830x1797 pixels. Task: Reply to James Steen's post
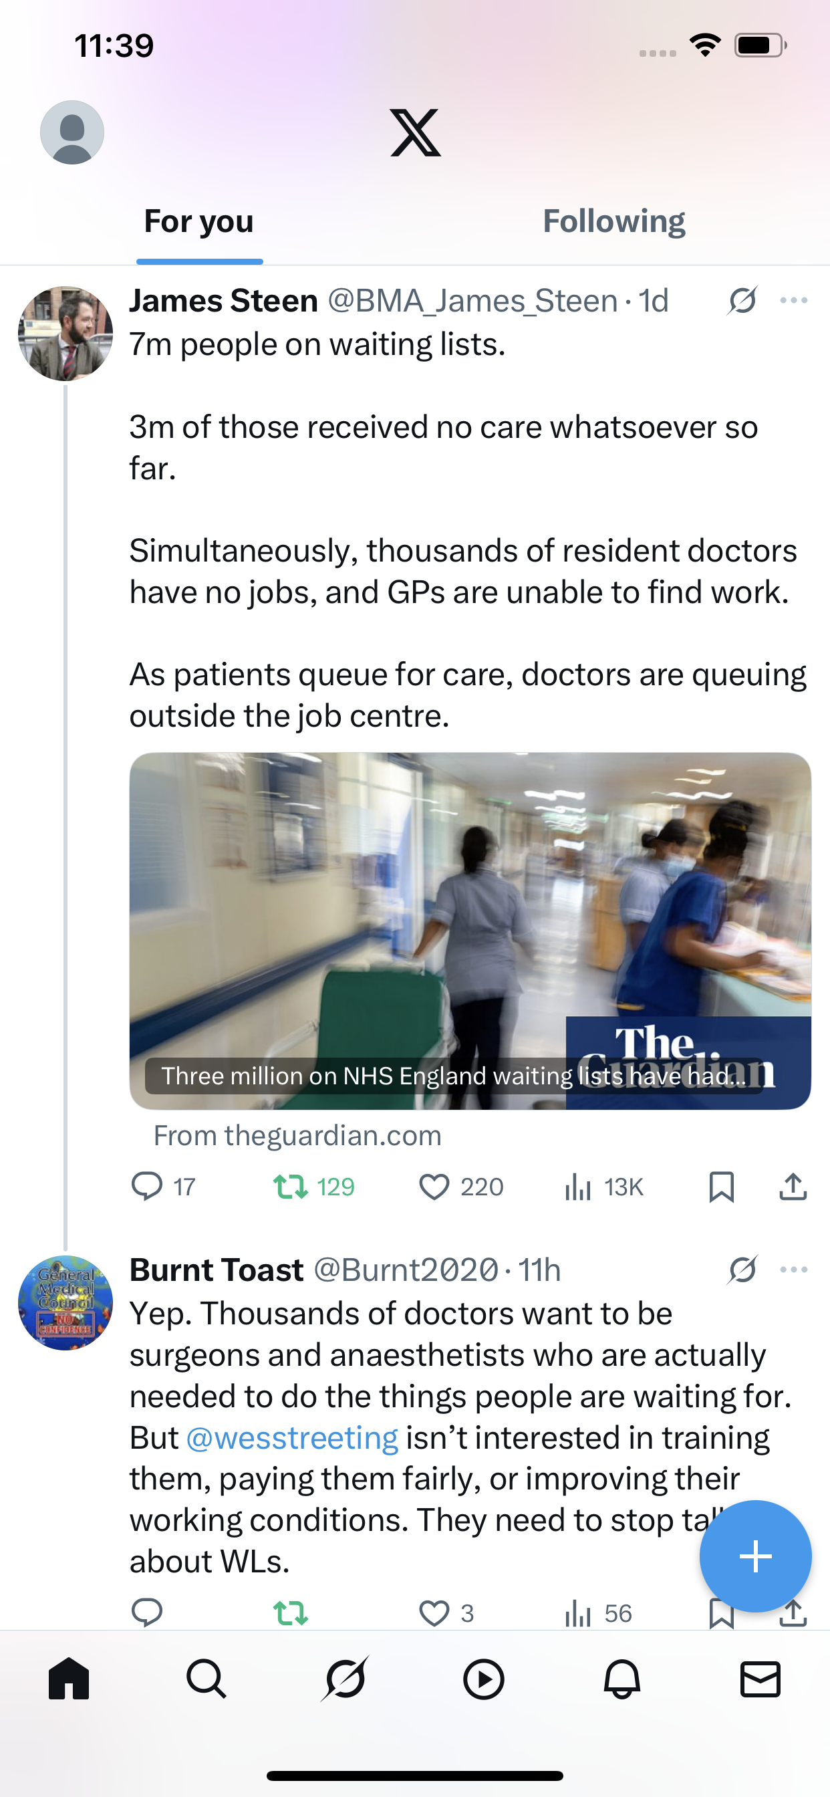[147, 1186]
